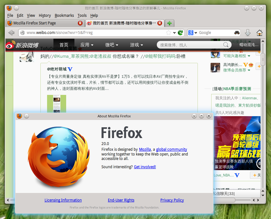Click the binoculars search icon in Google box
The image size is (271, 219).
pos(237,33)
